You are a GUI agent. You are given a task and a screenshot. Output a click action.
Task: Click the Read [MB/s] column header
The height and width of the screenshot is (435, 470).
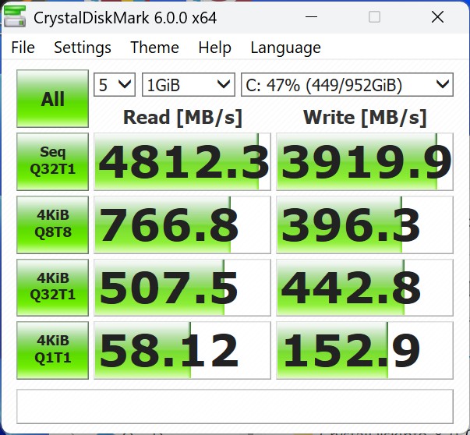pyautogui.click(x=182, y=118)
